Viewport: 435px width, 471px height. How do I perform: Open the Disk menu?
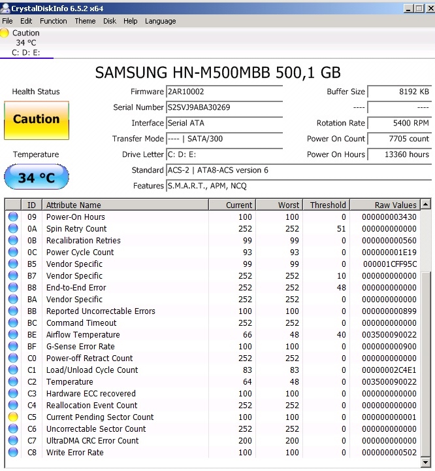tap(110, 21)
